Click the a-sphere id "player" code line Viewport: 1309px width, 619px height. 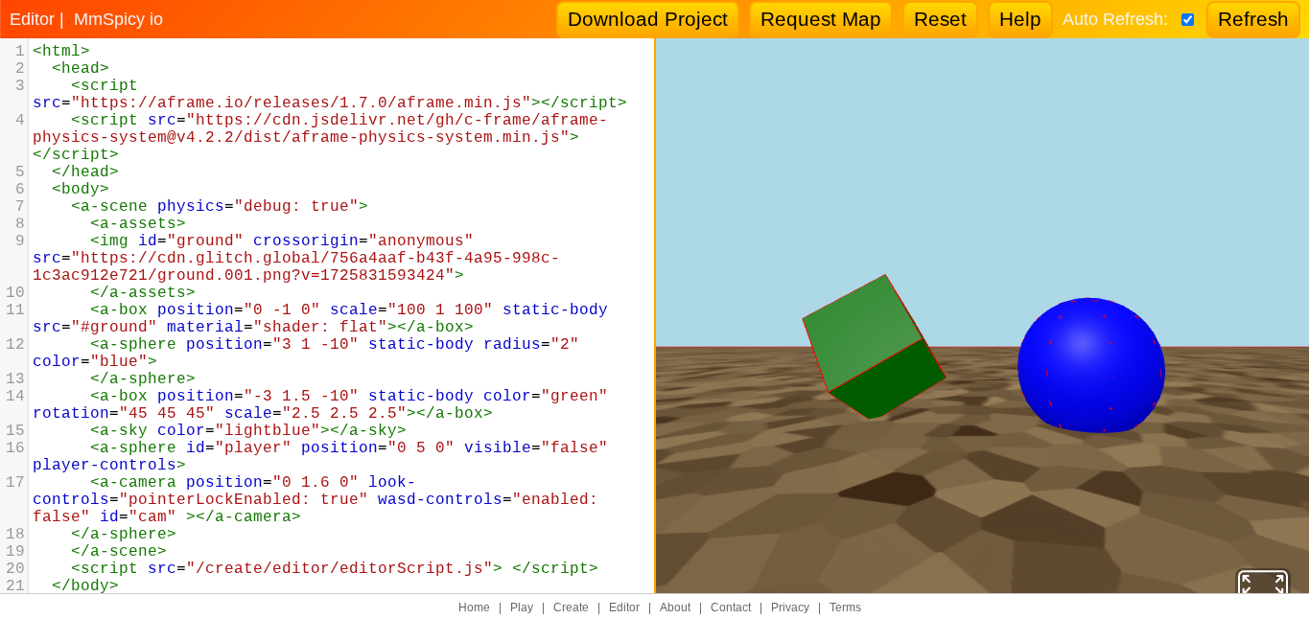(x=320, y=456)
